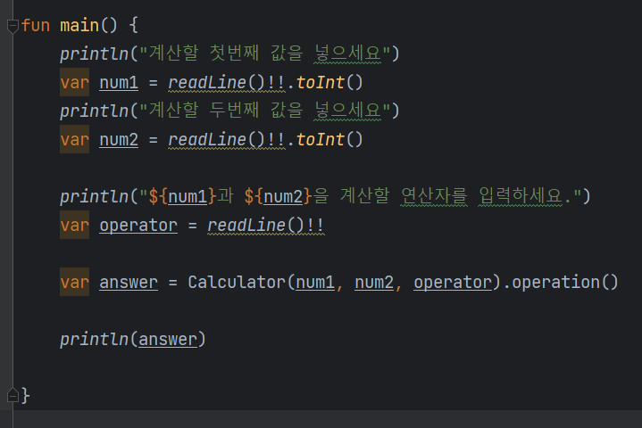
Task: Click the 'var' keyword before num2
Action: (74, 140)
